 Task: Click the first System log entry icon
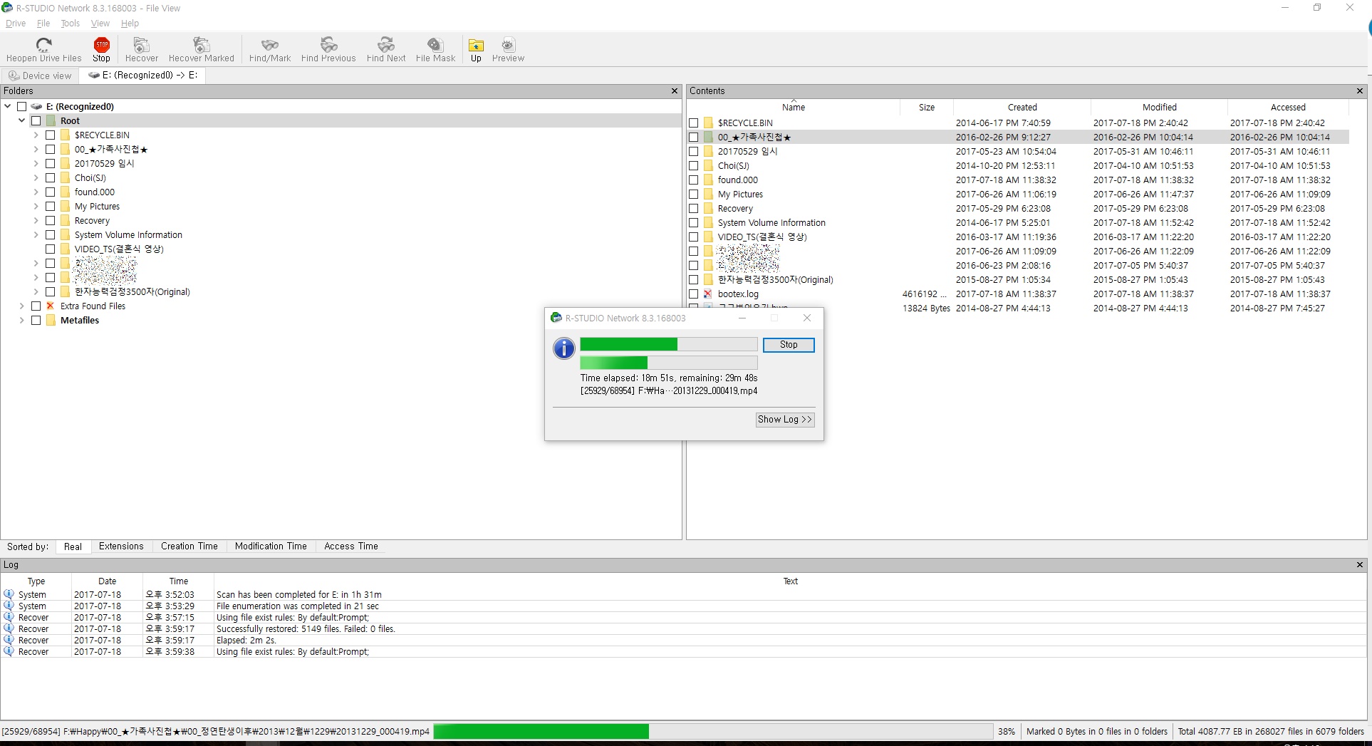coord(9,594)
